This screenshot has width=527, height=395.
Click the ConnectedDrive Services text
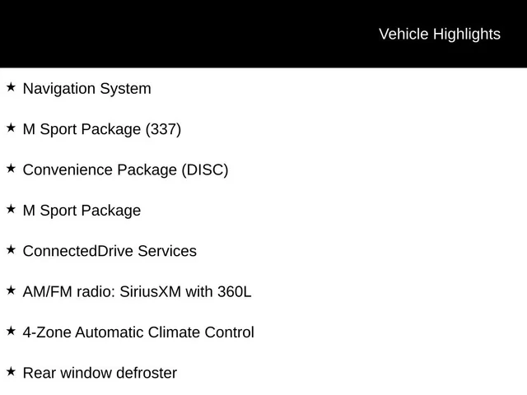[110, 251]
